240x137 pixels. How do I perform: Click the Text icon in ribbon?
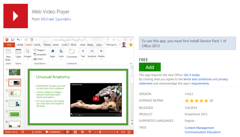83,51
